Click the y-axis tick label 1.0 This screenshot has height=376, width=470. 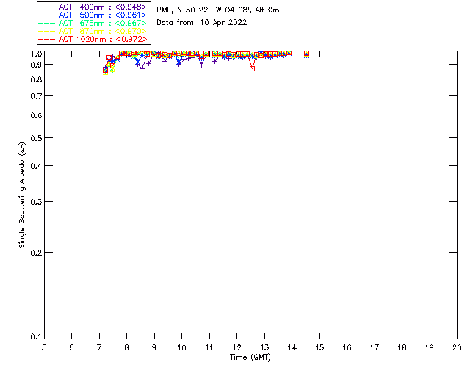pyautogui.click(x=36, y=54)
